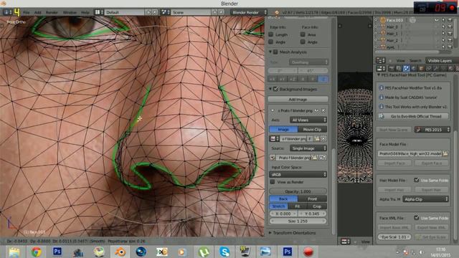459x258 pixels.
Task: Click the screen layout browse icon
Action: 98,12
